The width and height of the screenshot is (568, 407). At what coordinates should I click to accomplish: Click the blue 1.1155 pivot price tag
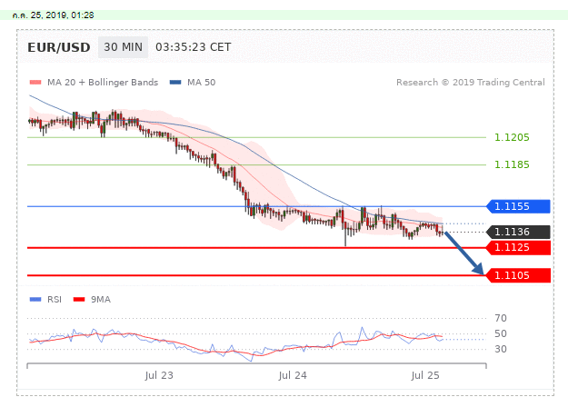[x=518, y=206]
